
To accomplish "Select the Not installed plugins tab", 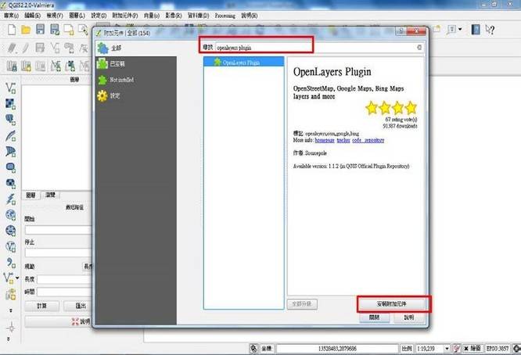I will coord(136,80).
